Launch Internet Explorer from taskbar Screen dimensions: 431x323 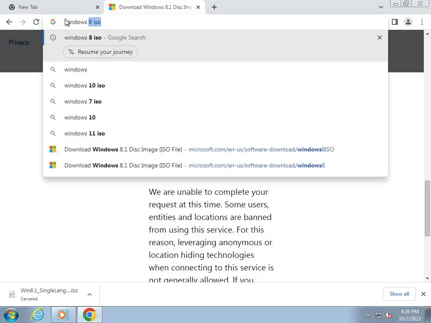[x=37, y=315]
